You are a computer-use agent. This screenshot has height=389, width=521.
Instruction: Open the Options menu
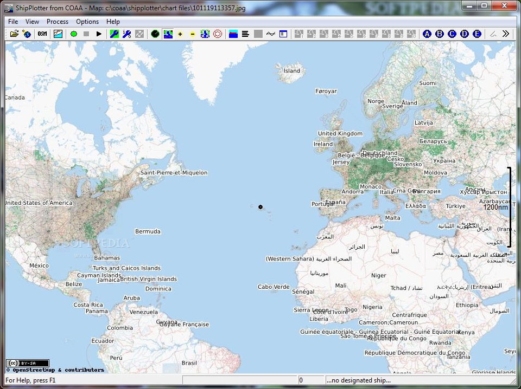pyautogui.click(x=87, y=22)
